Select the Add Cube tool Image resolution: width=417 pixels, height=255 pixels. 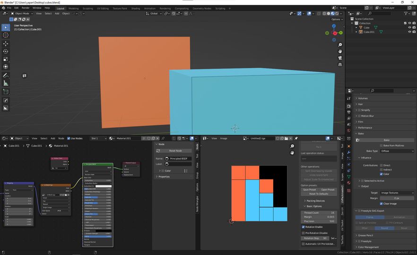coord(6,92)
